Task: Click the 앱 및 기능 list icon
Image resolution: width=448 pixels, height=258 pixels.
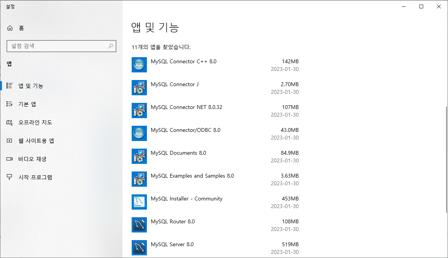Action: pyautogui.click(x=10, y=86)
